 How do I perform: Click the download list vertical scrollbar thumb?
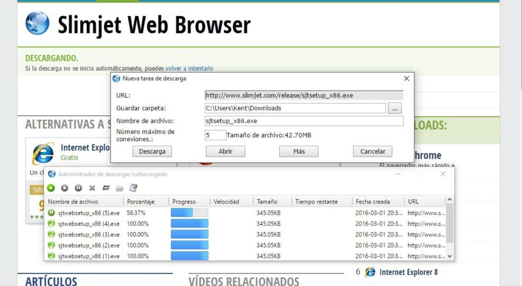pos(450,223)
